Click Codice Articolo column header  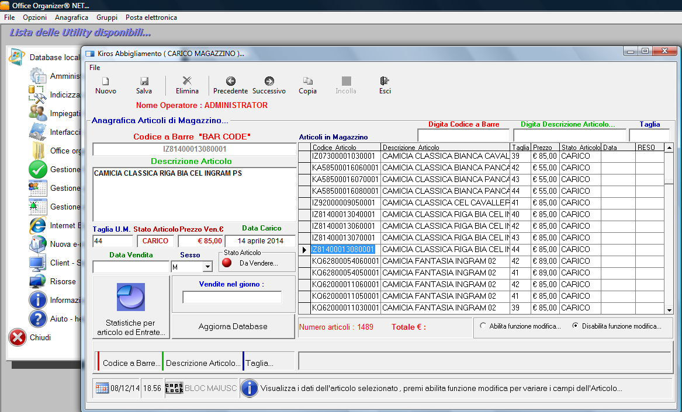(x=345, y=147)
